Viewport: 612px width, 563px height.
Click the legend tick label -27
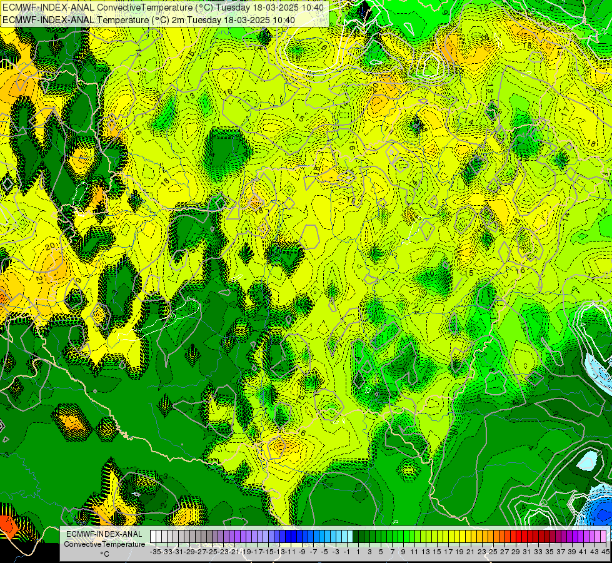[x=201, y=552]
